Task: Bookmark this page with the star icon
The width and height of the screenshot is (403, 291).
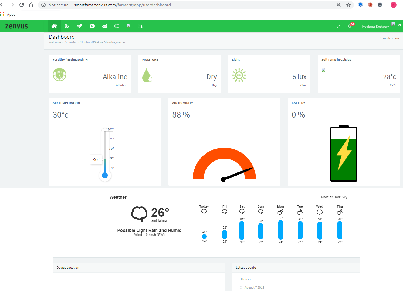Action: pyautogui.click(x=348, y=5)
